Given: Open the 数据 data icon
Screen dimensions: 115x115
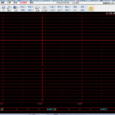Looking at the screenshot, I should (x=37, y=7).
